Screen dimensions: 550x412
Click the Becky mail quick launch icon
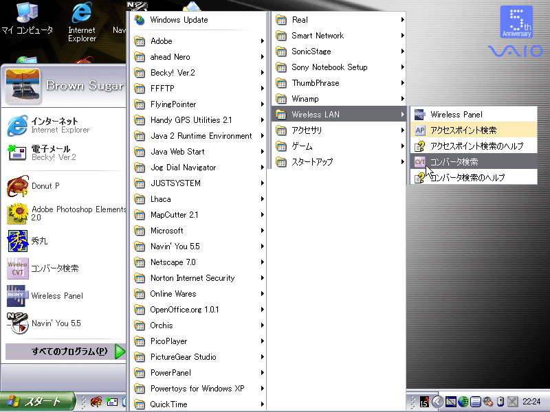click(112, 402)
